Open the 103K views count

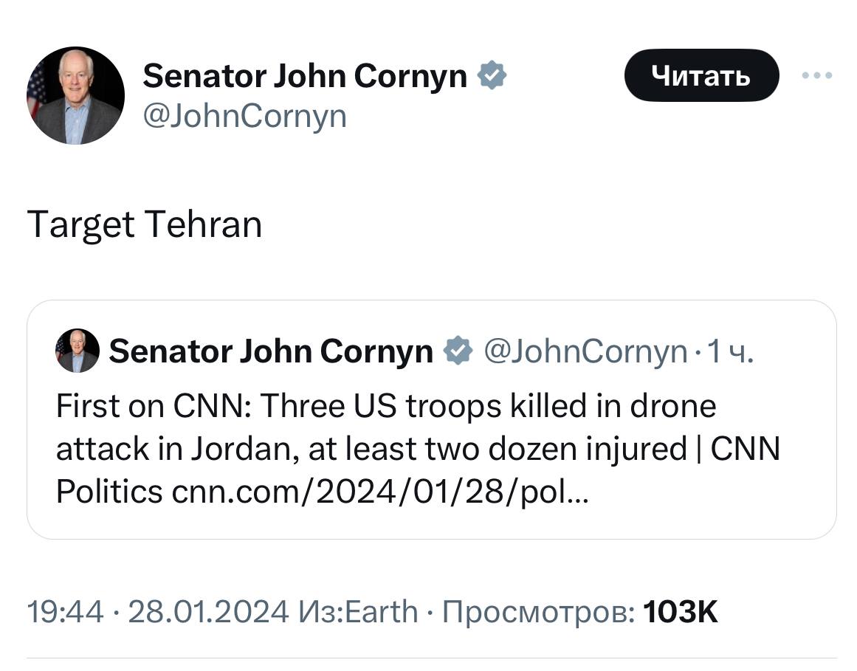pos(680,611)
